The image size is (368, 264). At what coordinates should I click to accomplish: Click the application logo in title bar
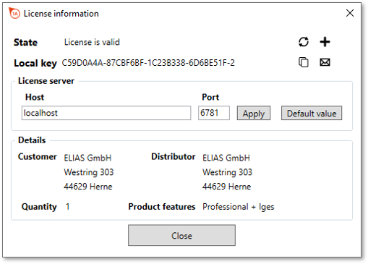tap(14, 13)
